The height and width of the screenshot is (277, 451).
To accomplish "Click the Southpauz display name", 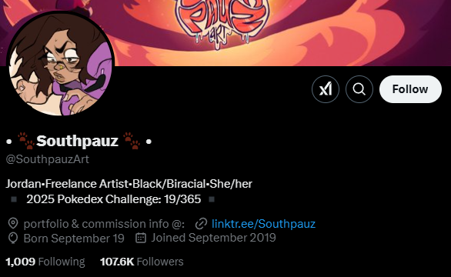I will (78, 141).
